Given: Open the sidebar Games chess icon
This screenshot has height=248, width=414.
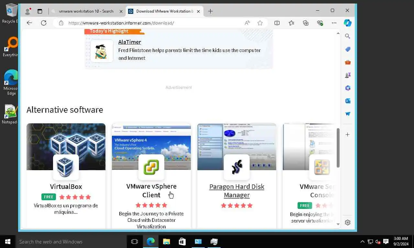Looking at the screenshot, I should click(348, 75).
